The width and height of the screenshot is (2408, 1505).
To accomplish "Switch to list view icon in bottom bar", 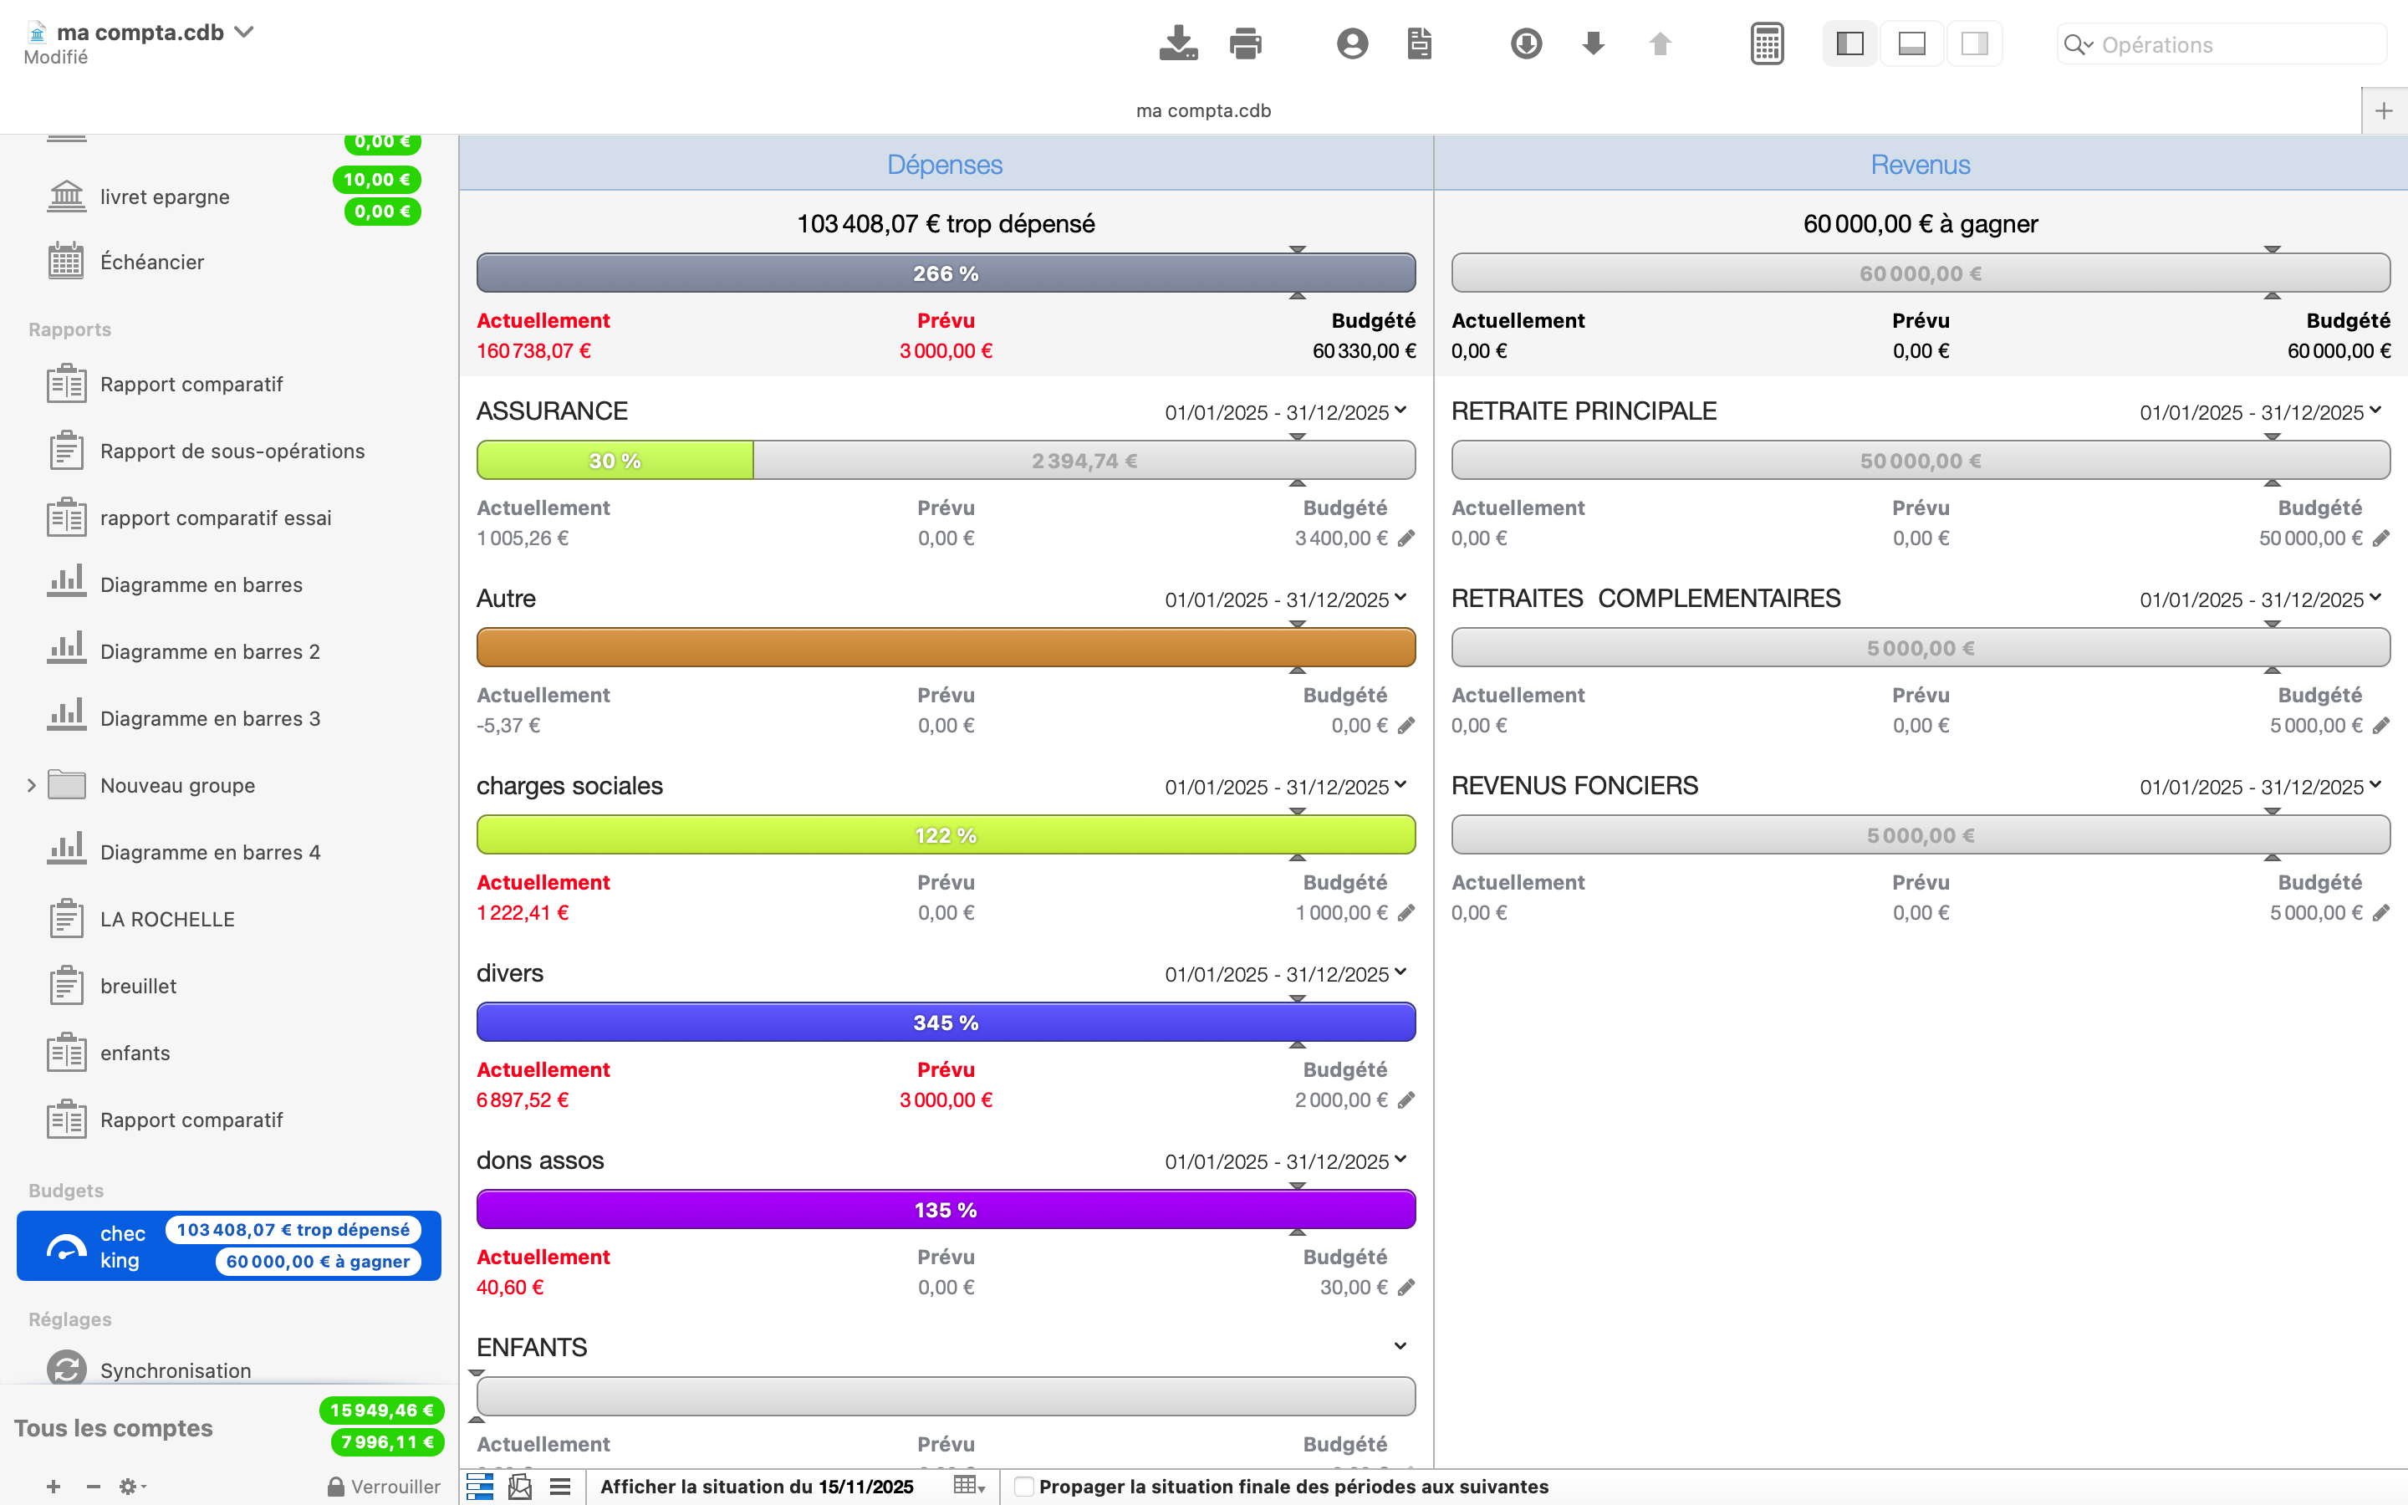I will point(560,1486).
